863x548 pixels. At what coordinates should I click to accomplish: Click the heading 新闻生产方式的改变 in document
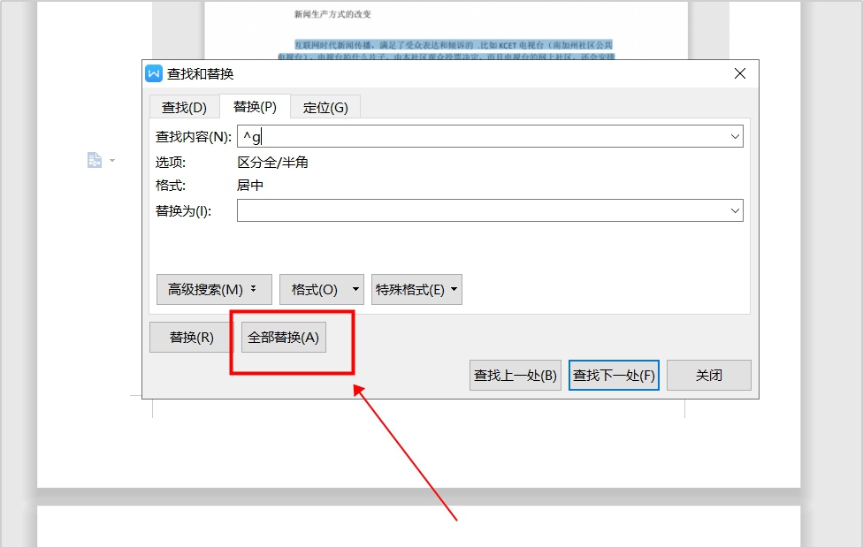pos(332,14)
